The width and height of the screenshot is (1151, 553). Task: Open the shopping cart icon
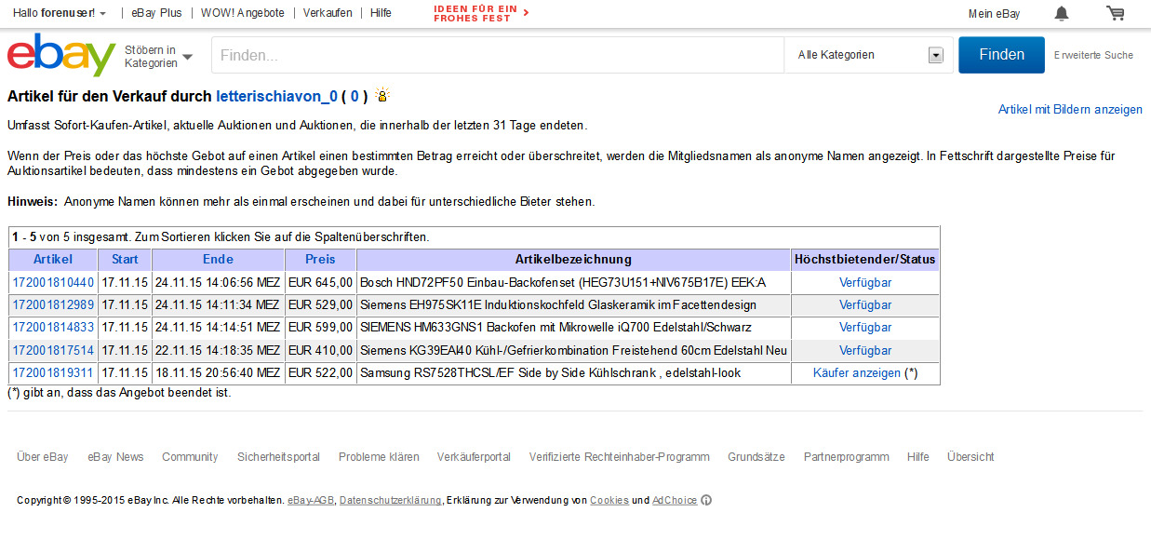point(1115,13)
